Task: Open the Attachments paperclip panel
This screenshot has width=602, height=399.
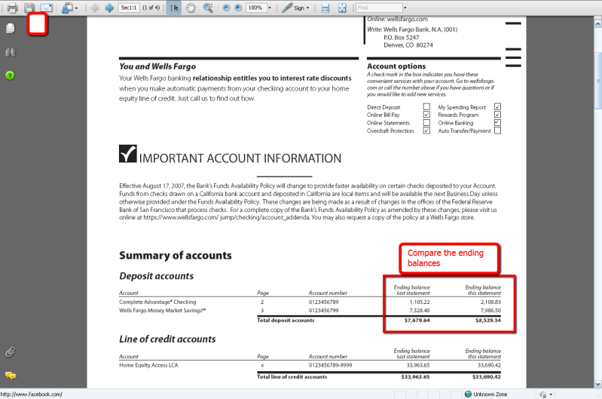Action: click(x=11, y=351)
